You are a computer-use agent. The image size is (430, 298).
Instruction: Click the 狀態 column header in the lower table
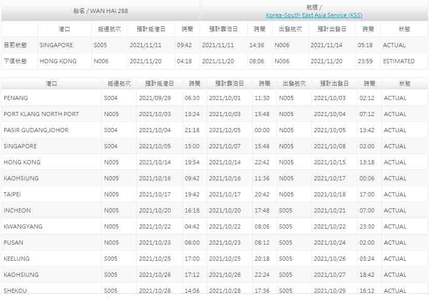pyautogui.click(x=405, y=83)
